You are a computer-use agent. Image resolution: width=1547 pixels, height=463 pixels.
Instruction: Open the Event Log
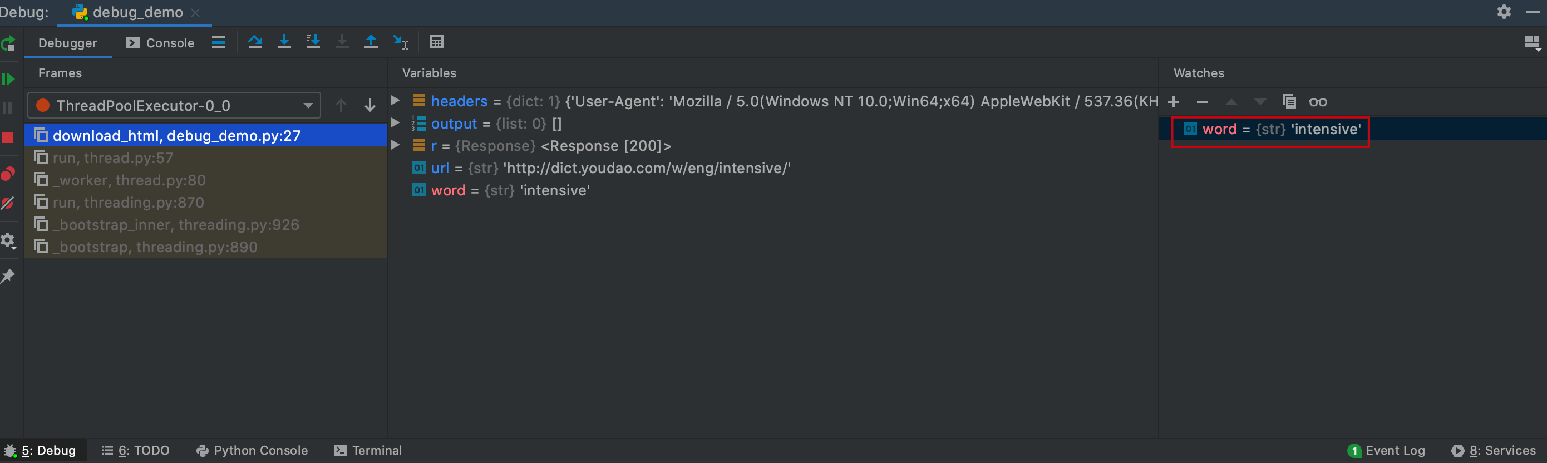click(1386, 450)
